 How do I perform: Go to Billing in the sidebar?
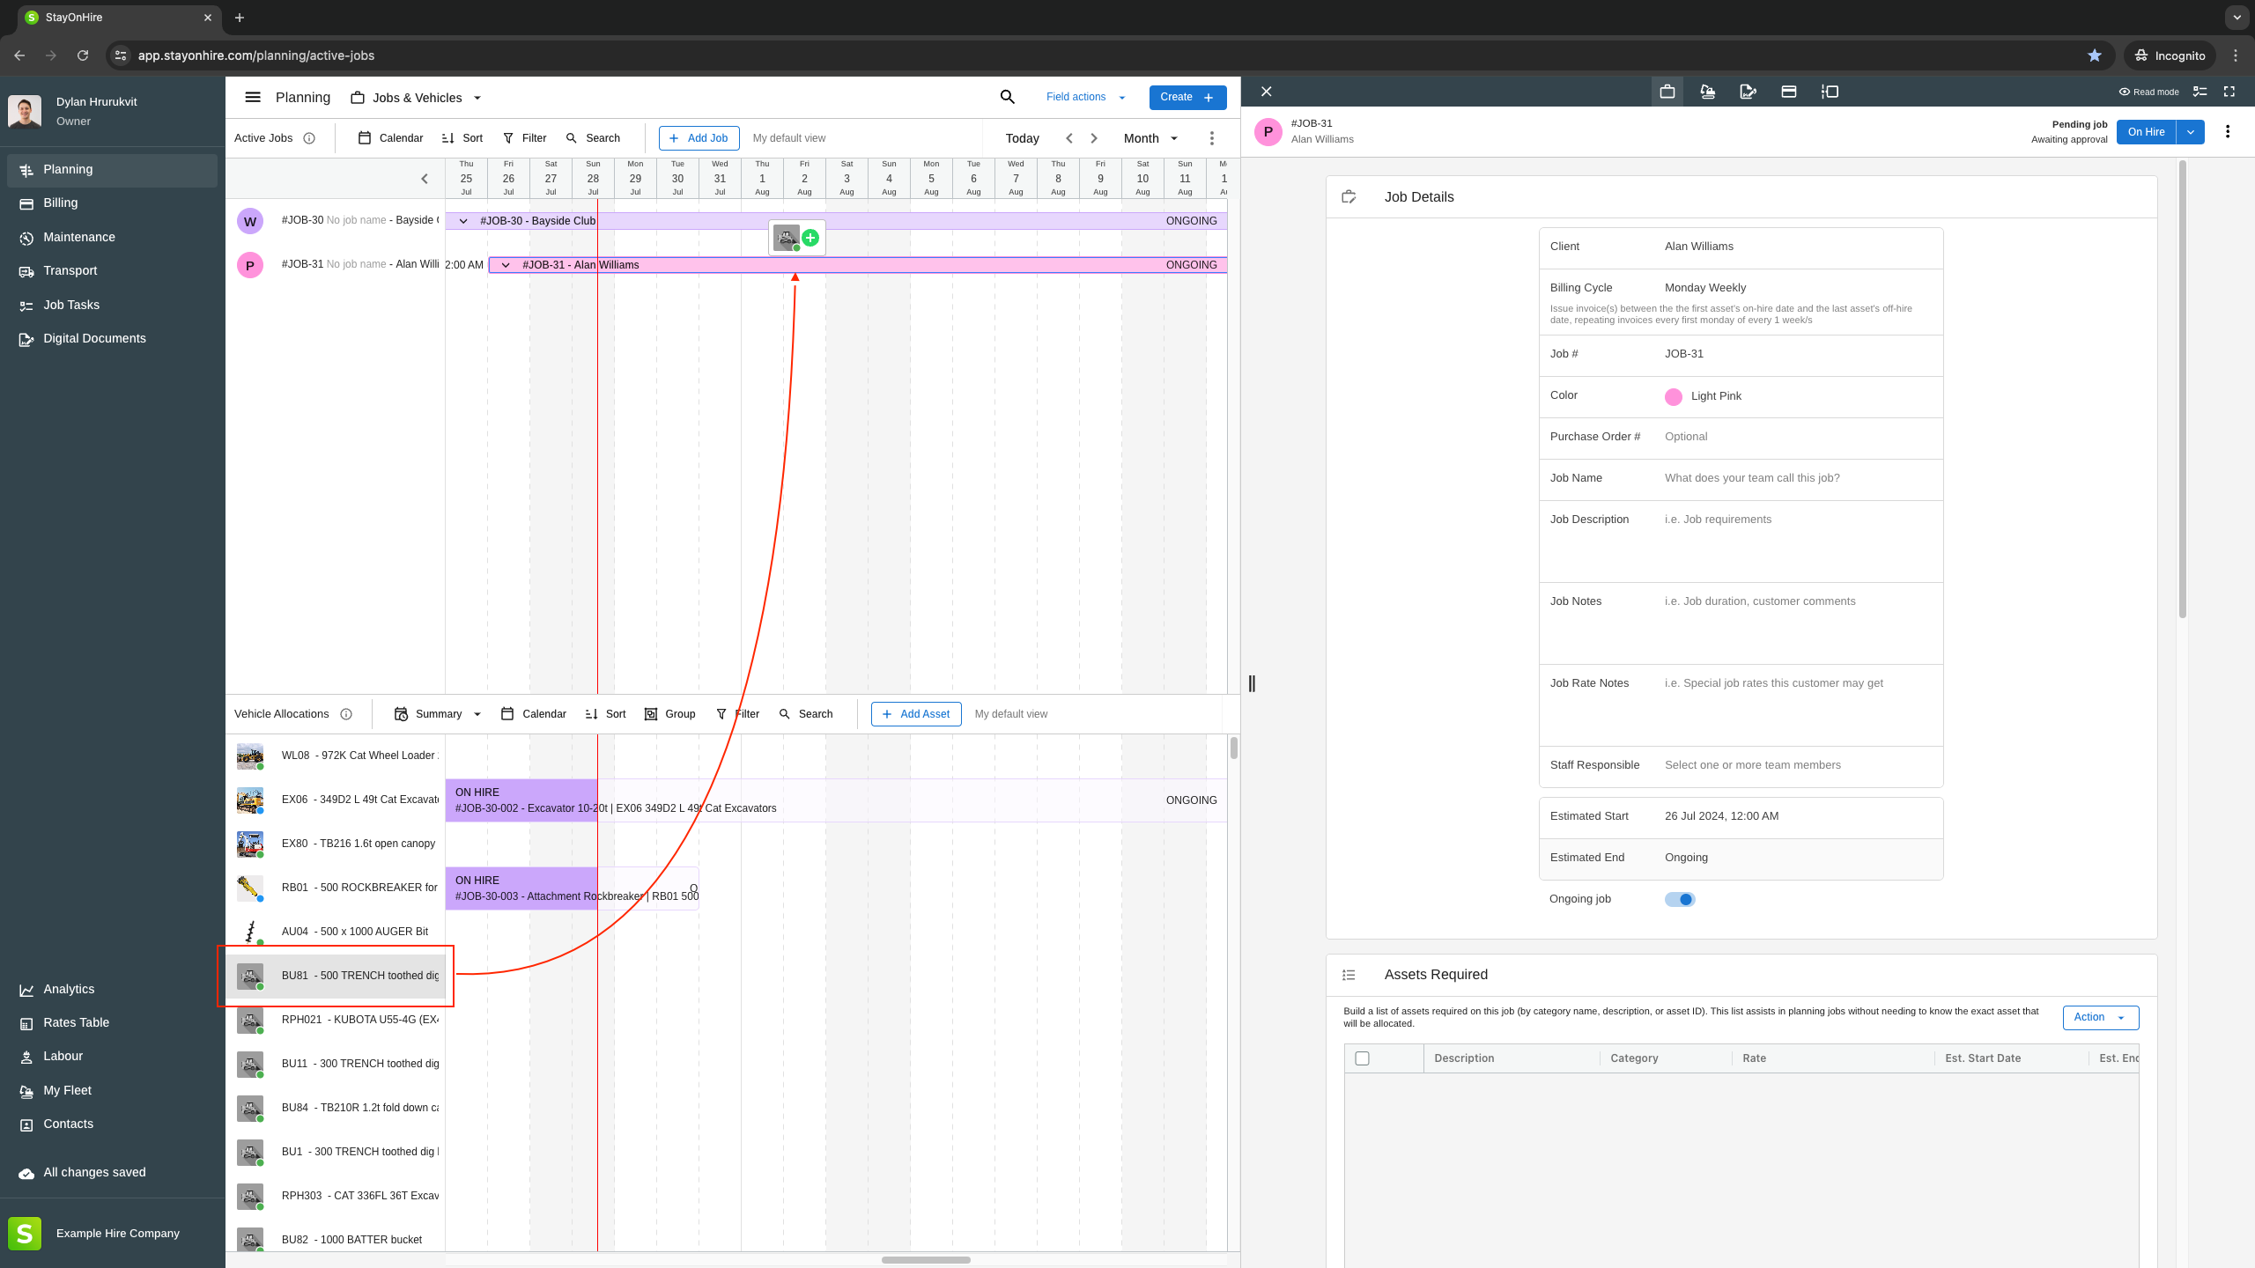pyautogui.click(x=61, y=203)
